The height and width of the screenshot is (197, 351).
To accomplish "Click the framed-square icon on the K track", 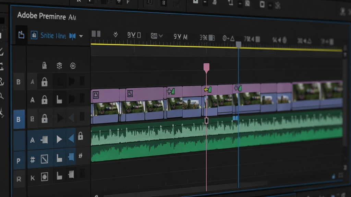I will pyautogui.click(x=44, y=177).
